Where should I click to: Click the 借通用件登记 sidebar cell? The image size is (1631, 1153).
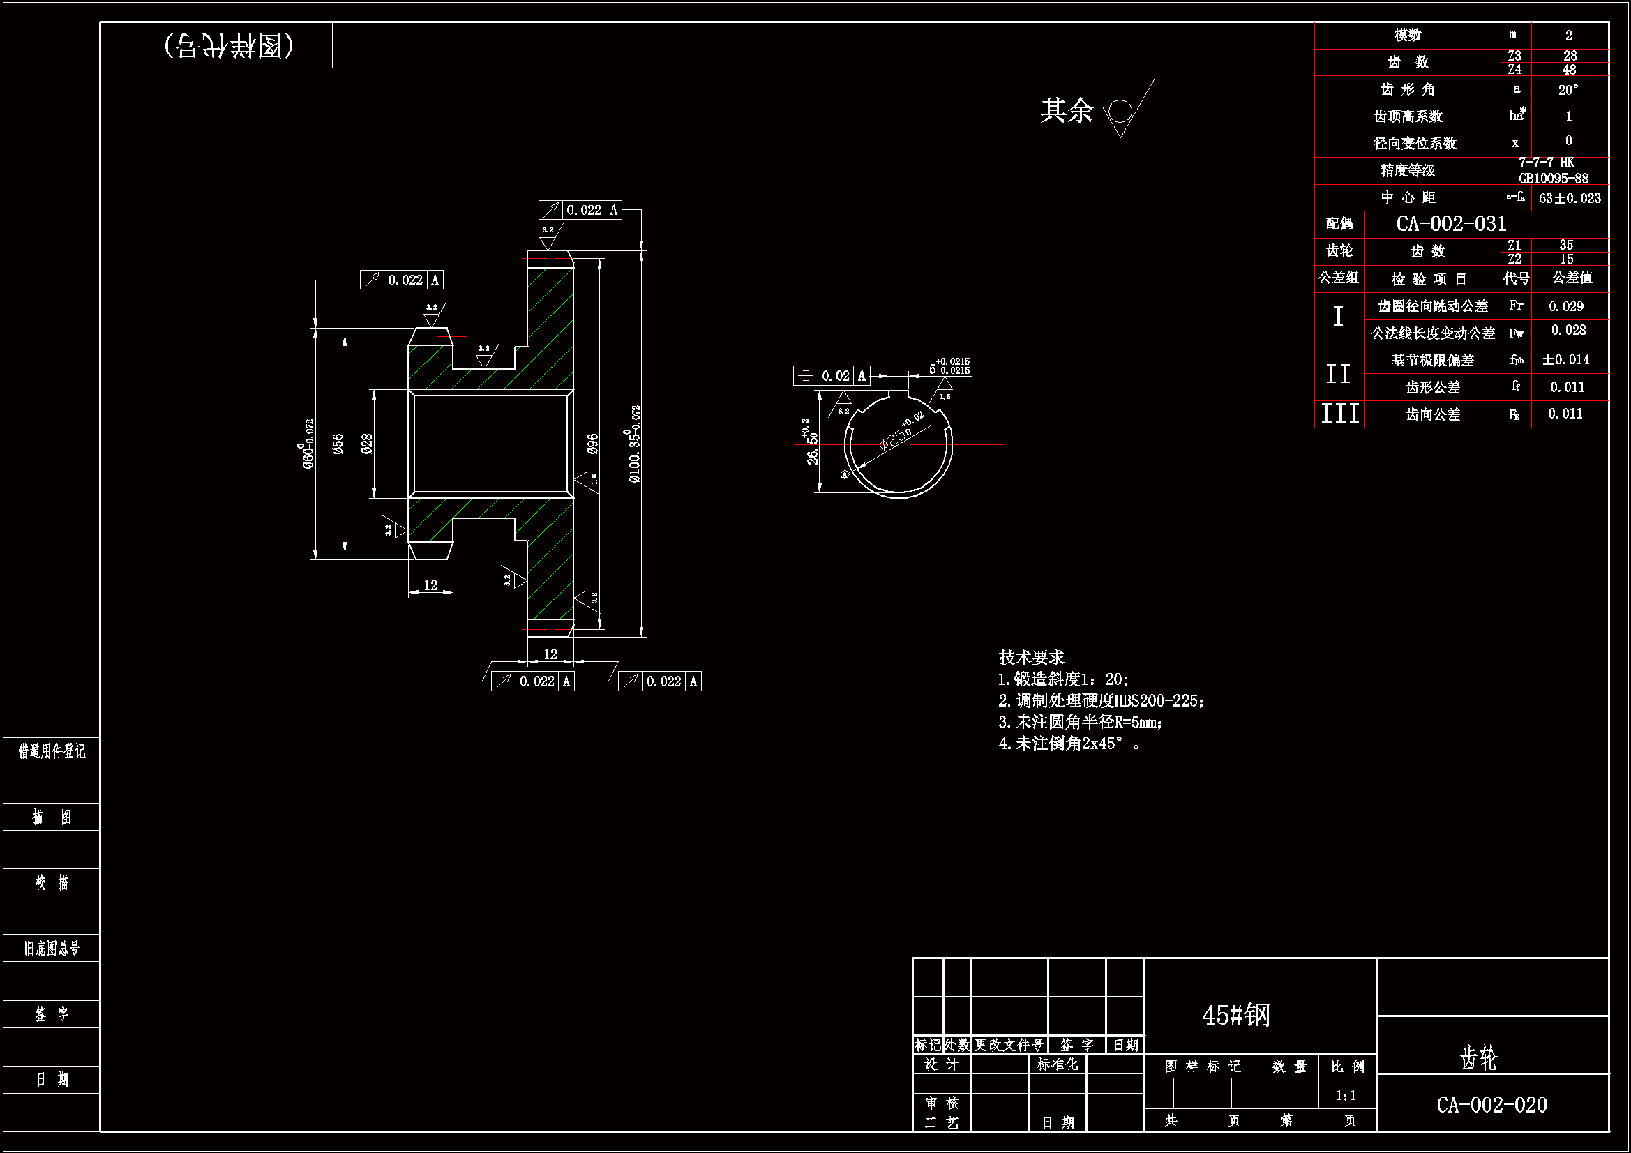[x=51, y=751]
